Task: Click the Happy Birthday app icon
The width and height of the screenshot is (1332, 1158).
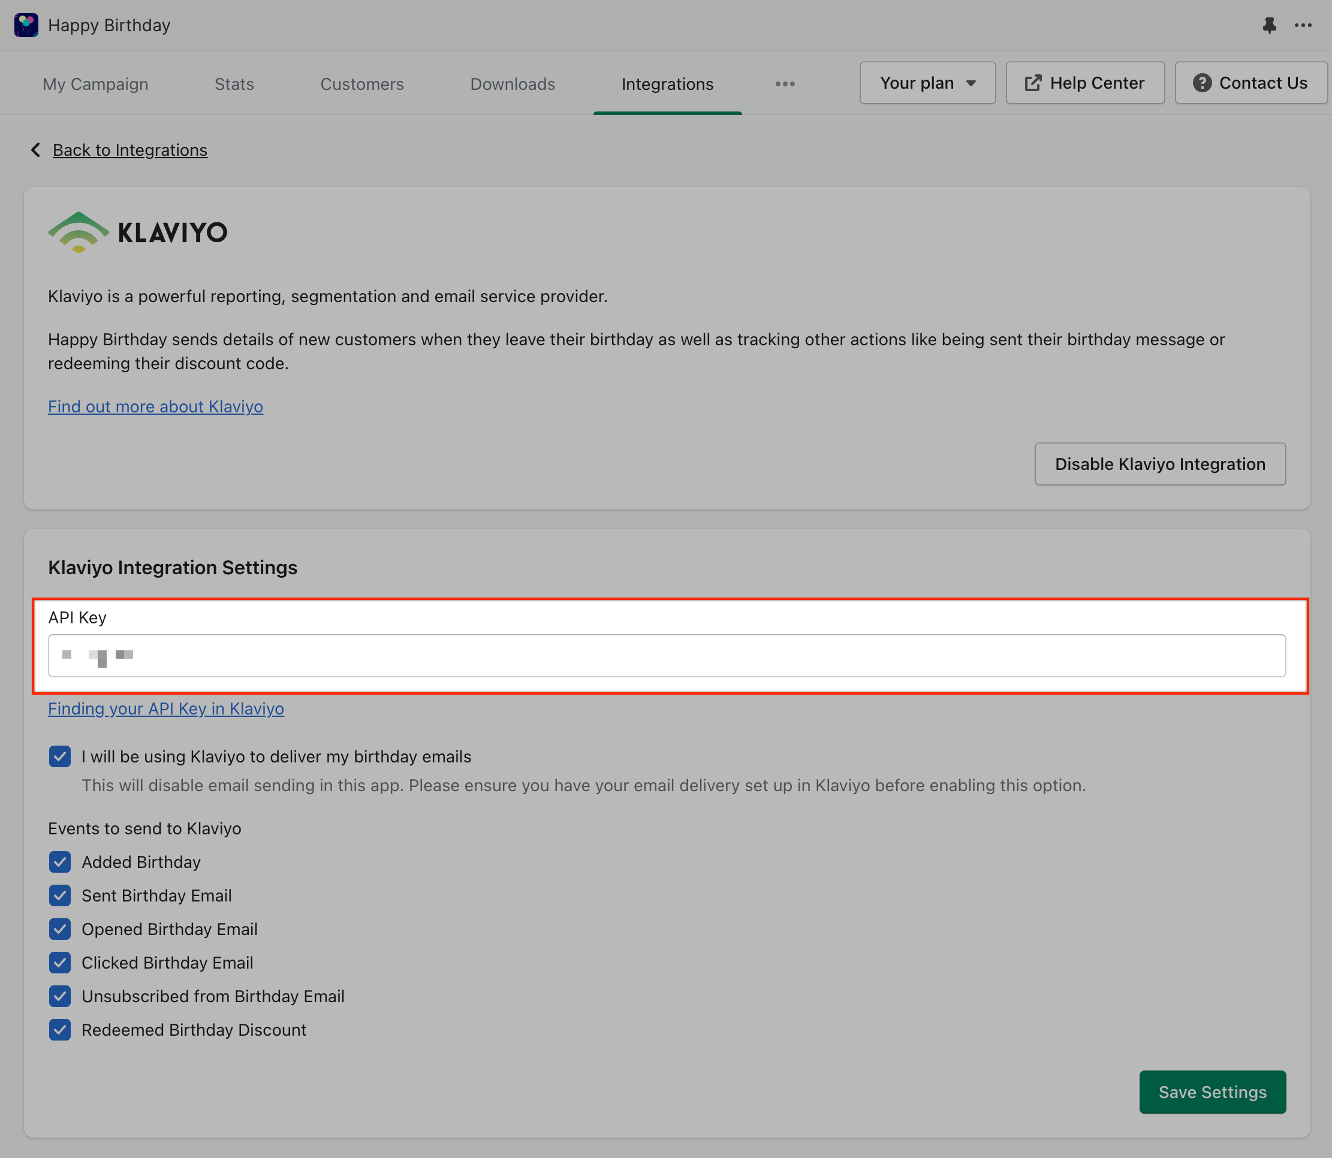Action: [x=26, y=25]
